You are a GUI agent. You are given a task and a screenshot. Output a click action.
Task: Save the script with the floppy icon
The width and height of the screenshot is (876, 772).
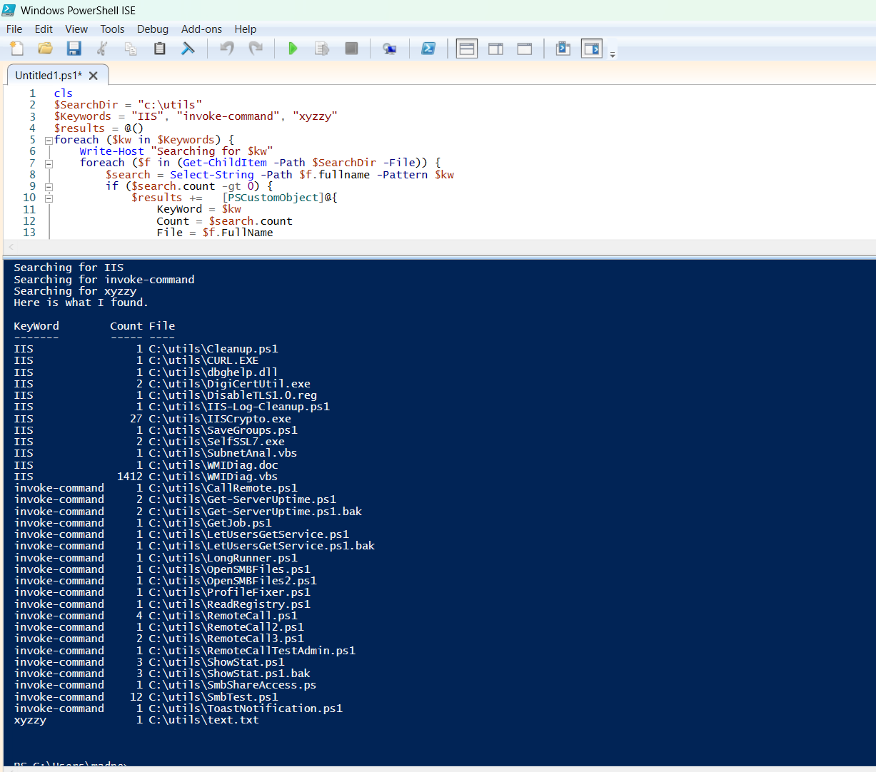(74, 49)
